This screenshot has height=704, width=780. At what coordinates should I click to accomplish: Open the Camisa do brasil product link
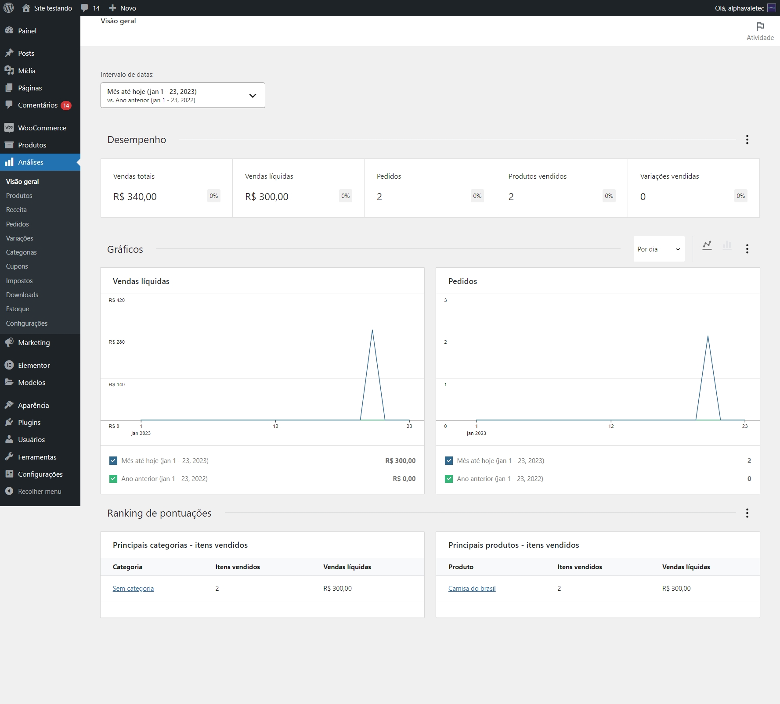pos(472,589)
